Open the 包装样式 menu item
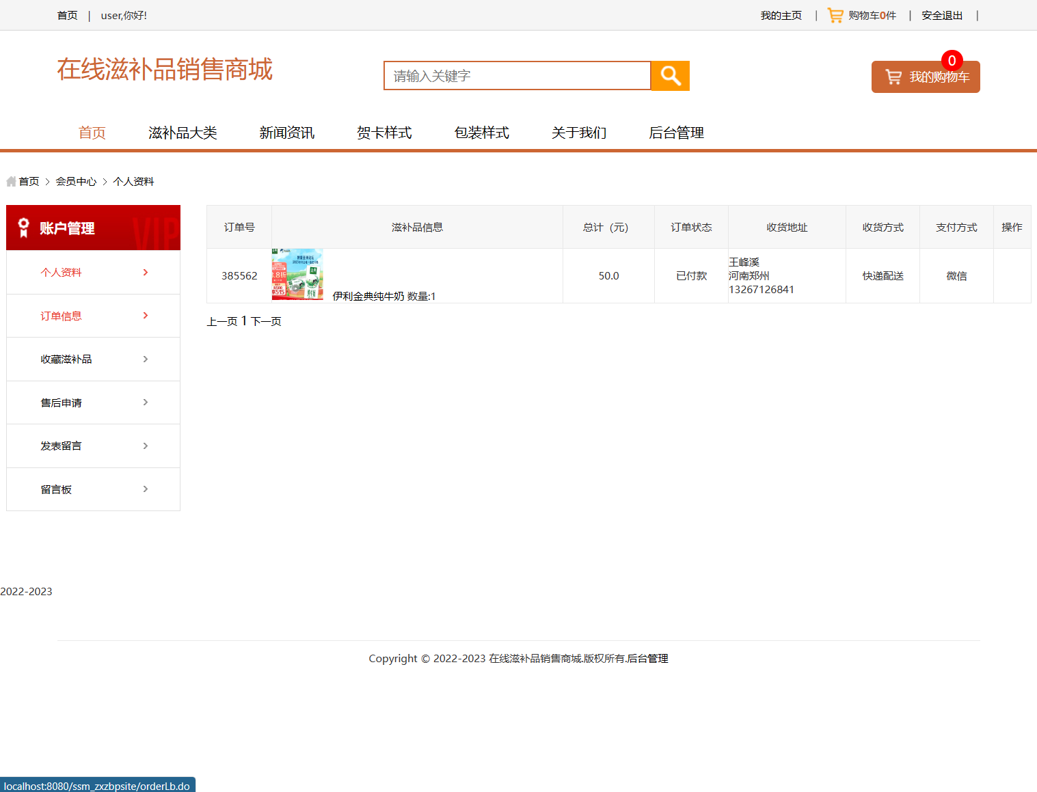1037x792 pixels. click(482, 133)
